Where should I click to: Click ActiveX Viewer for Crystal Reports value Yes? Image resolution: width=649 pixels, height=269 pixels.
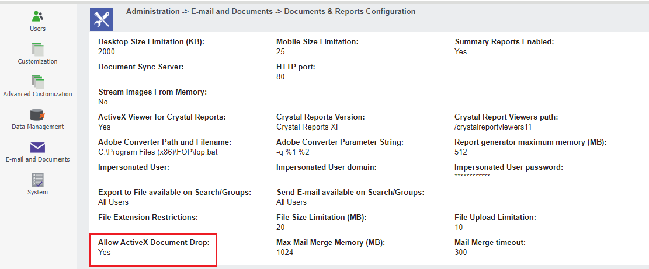pyautogui.click(x=105, y=127)
